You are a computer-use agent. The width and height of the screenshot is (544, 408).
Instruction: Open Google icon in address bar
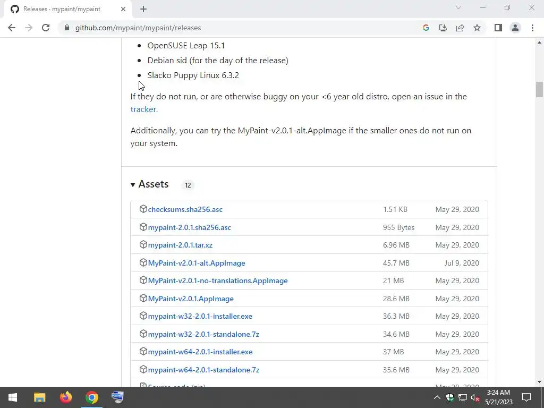[x=426, y=28]
